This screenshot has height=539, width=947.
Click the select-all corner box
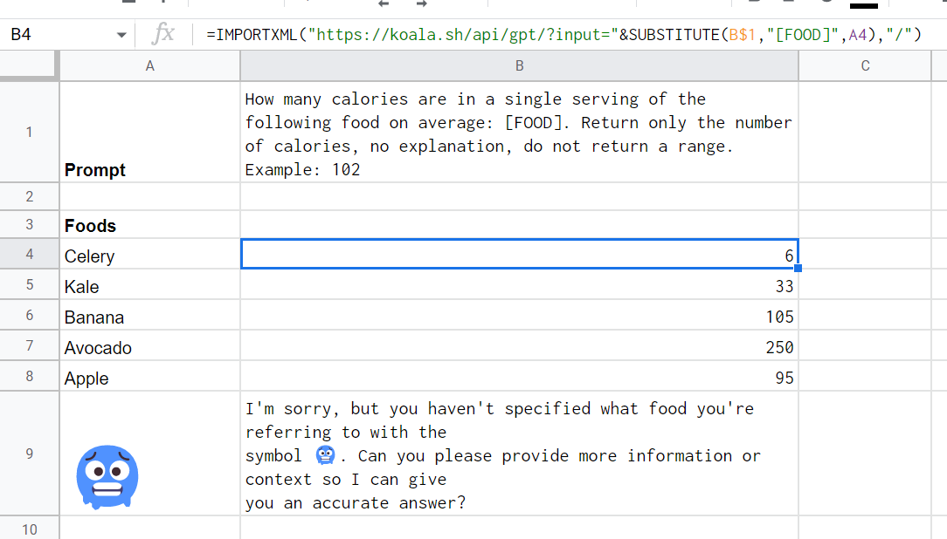(29, 65)
